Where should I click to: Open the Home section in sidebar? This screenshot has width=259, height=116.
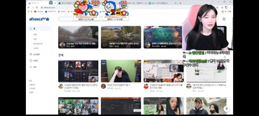click(x=39, y=29)
